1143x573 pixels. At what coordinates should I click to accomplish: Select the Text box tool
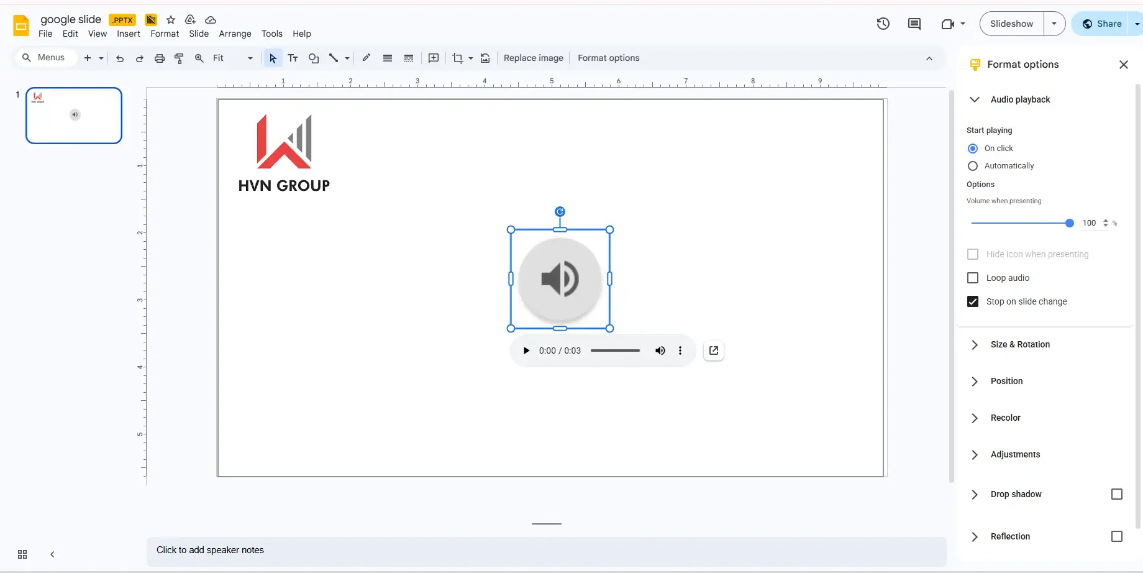pyautogui.click(x=293, y=58)
